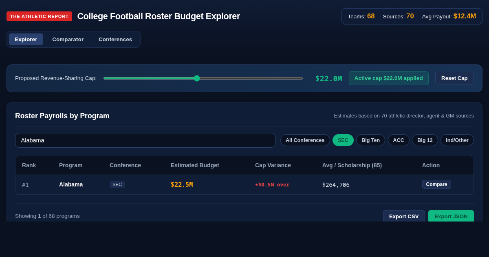Select the Ind/Other filter chip
Screen dimensions: 489x257
coord(457,140)
